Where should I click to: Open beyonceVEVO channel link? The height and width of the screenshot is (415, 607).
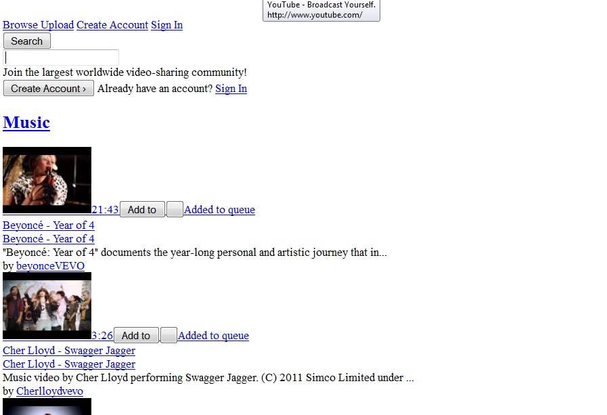pyautogui.click(x=50, y=266)
